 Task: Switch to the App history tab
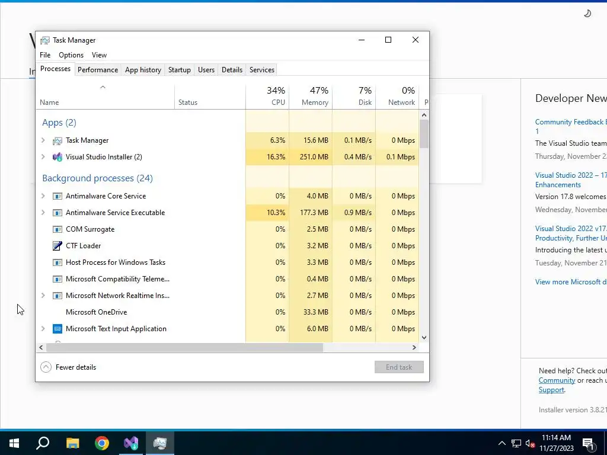coord(143,70)
